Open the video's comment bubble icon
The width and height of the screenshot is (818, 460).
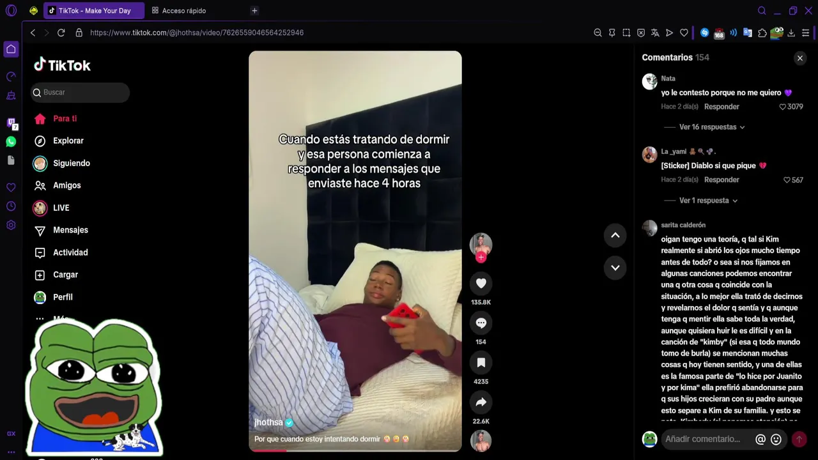(x=481, y=323)
